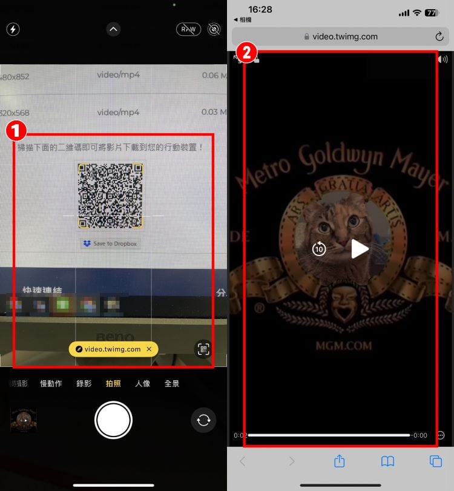Screen dimensions: 454x491
Task: Dismiss the QR link banner with X
Action: click(149, 349)
